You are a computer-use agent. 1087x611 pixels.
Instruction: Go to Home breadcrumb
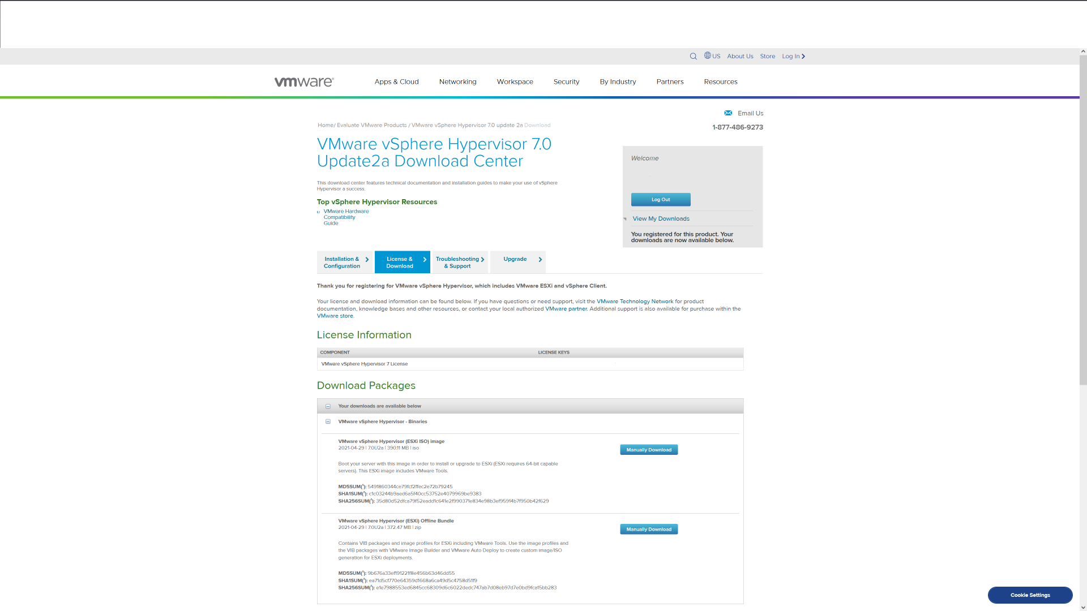[325, 125]
